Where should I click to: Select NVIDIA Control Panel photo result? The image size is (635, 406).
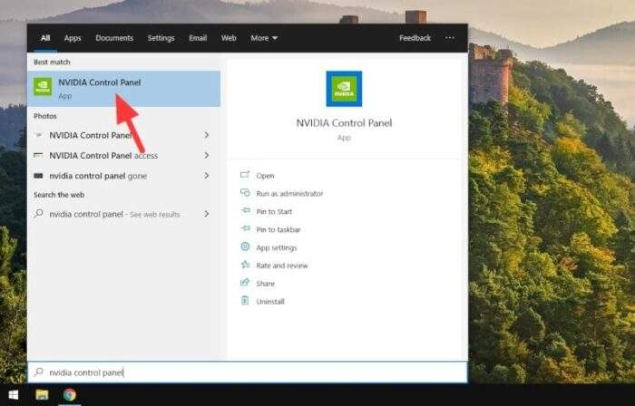[x=124, y=135]
